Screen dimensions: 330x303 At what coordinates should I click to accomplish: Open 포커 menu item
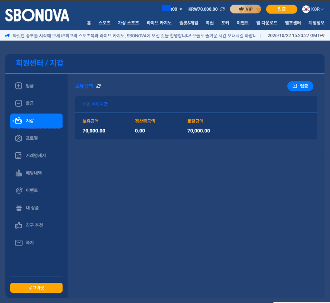click(x=225, y=23)
